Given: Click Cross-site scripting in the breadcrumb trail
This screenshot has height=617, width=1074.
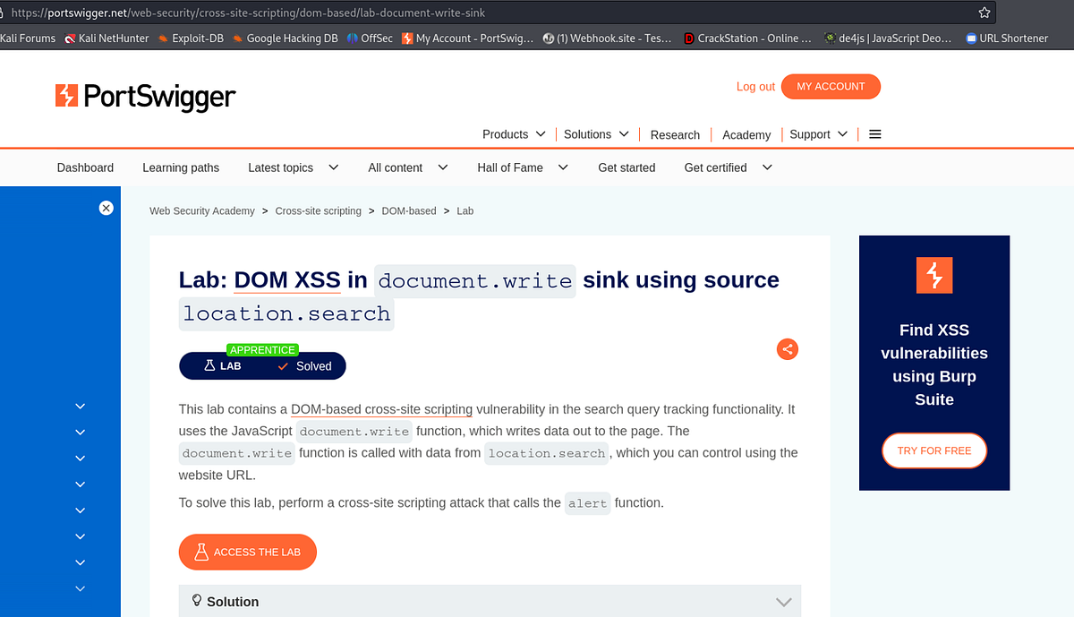Looking at the screenshot, I should 318,210.
